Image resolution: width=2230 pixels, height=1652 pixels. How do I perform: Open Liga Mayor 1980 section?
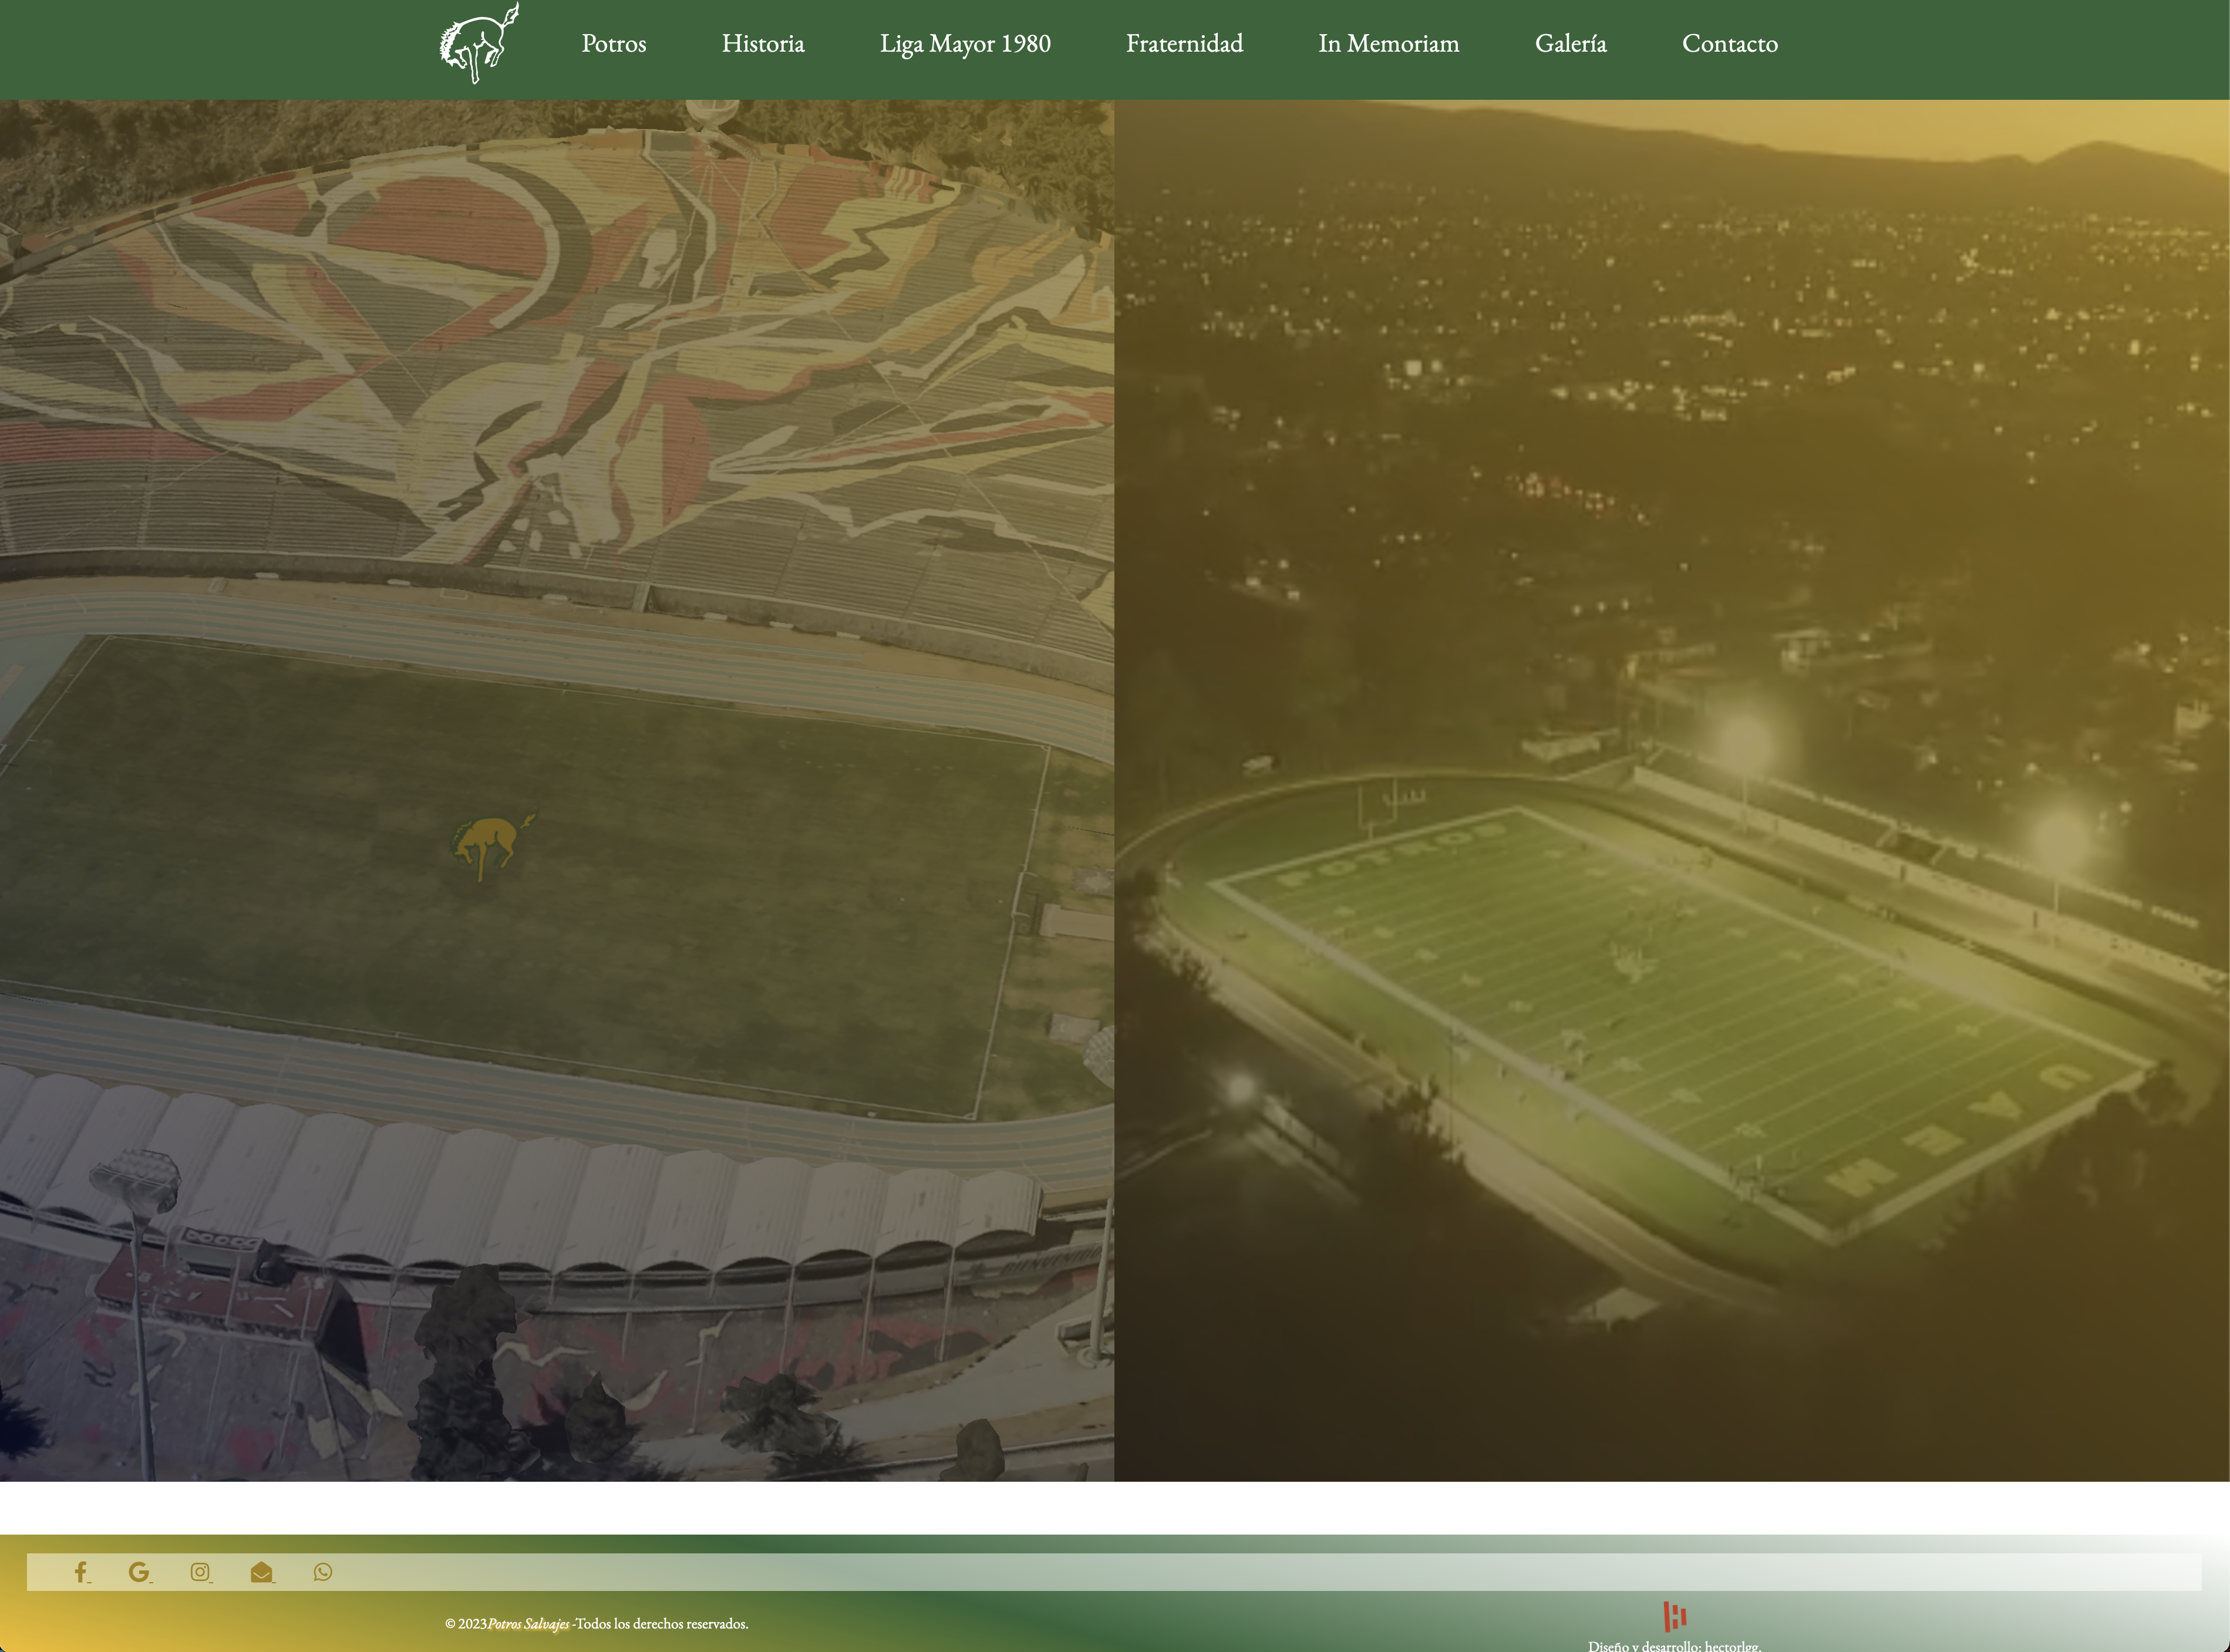click(x=964, y=44)
